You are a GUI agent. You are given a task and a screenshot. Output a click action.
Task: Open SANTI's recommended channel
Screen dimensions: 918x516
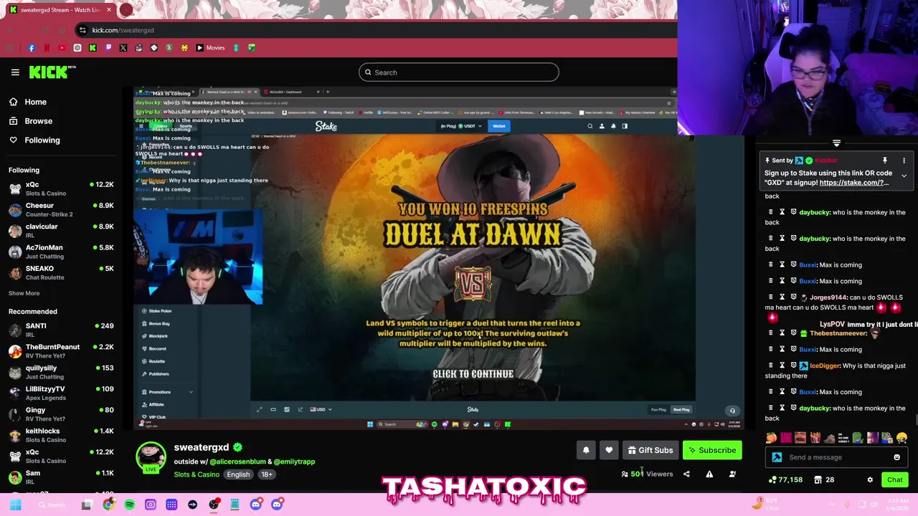(x=61, y=330)
